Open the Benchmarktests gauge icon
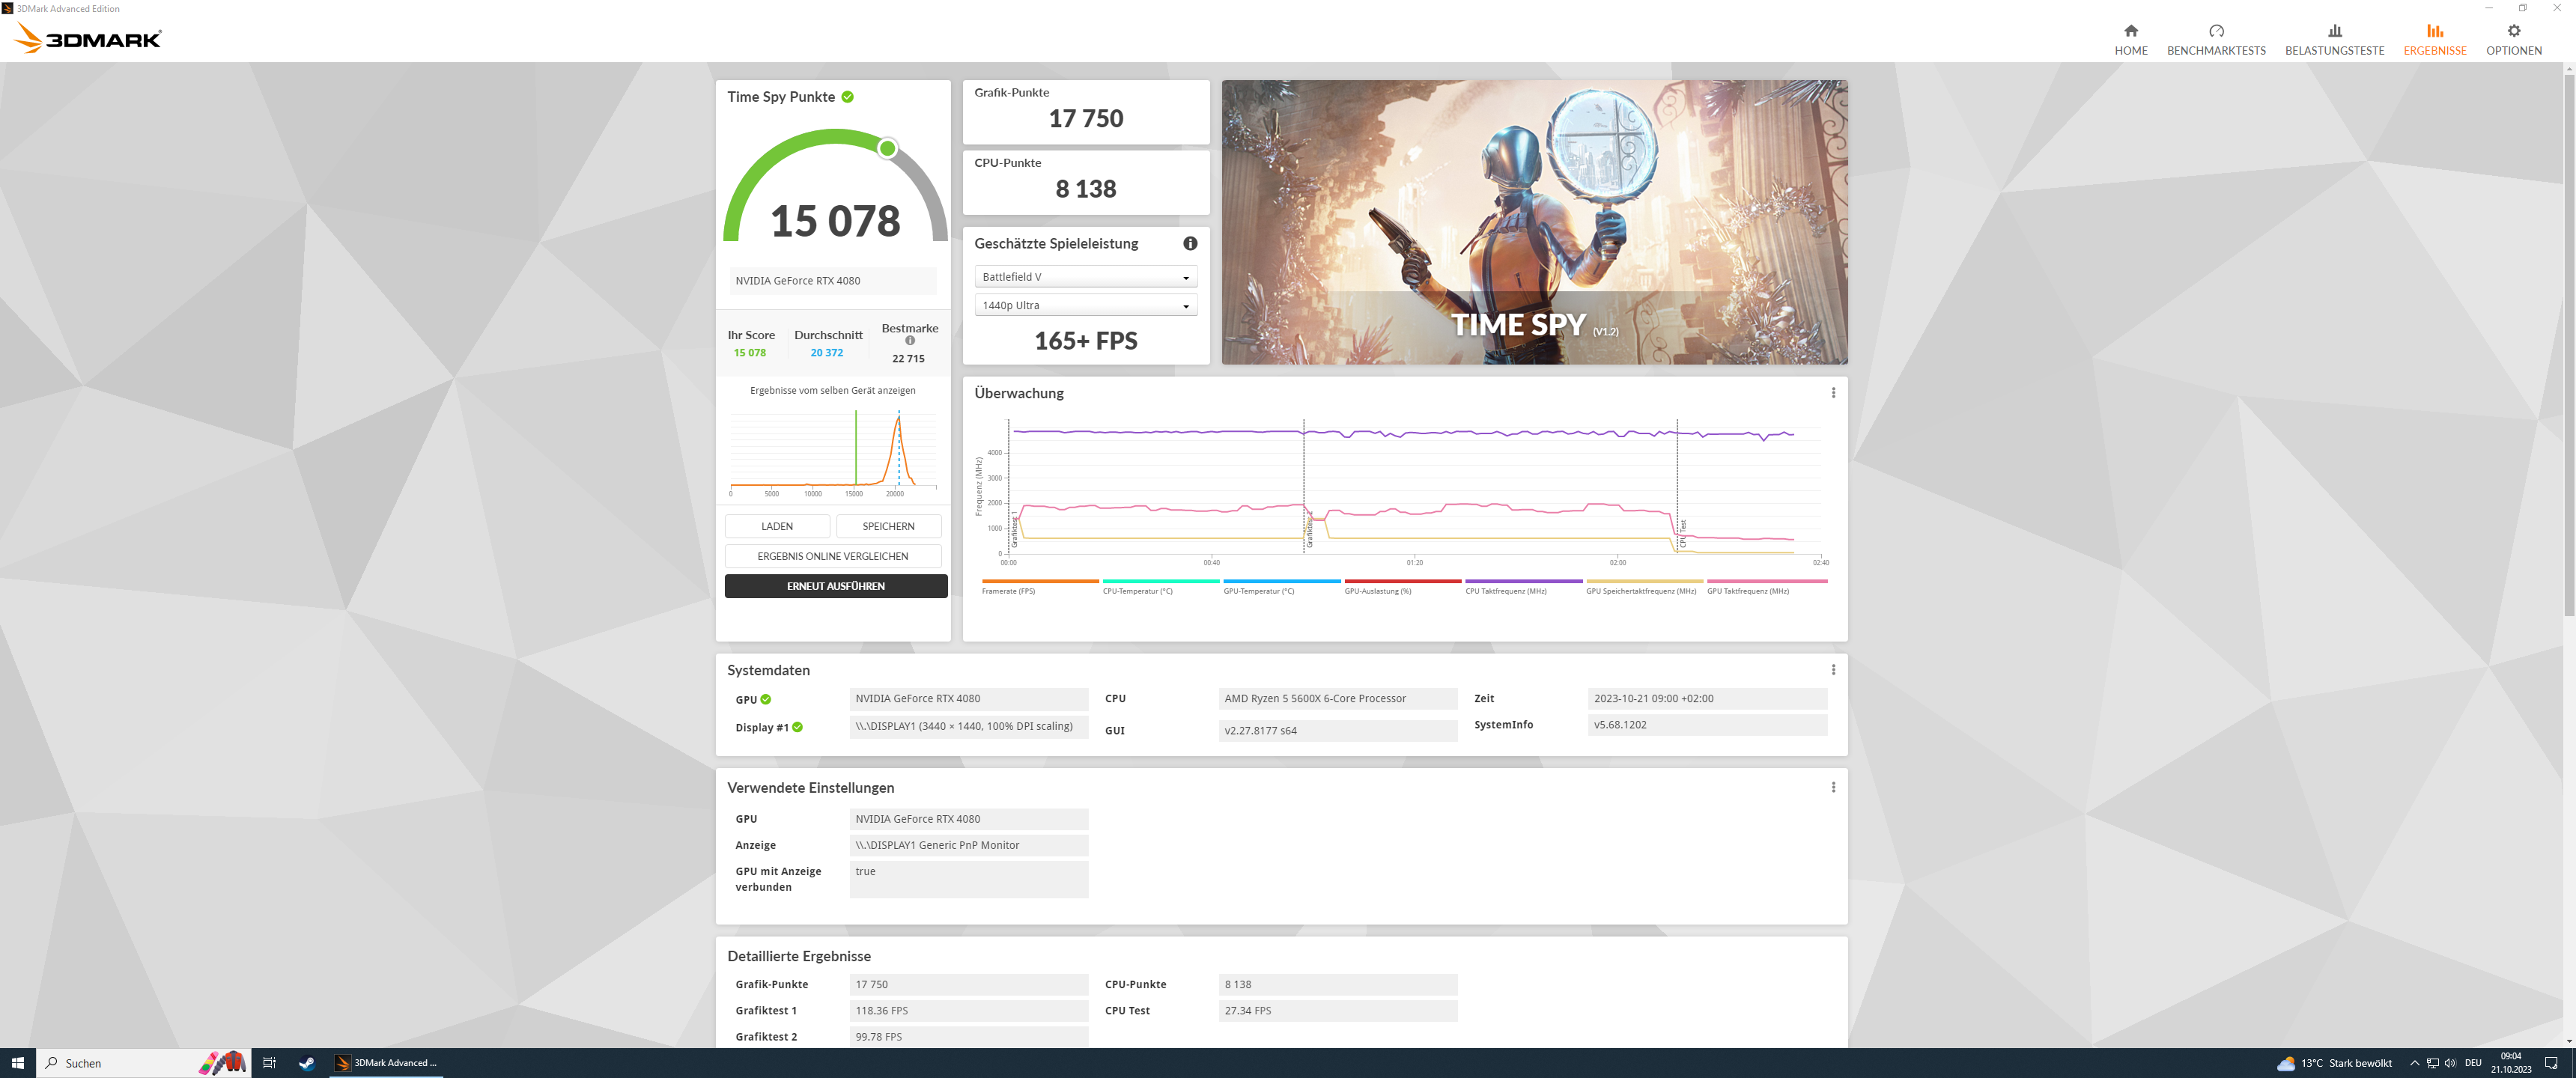 [2216, 31]
